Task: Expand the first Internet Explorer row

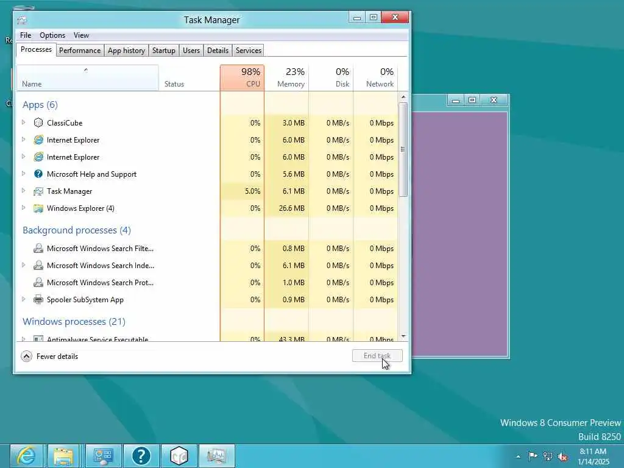Action: (24, 140)
